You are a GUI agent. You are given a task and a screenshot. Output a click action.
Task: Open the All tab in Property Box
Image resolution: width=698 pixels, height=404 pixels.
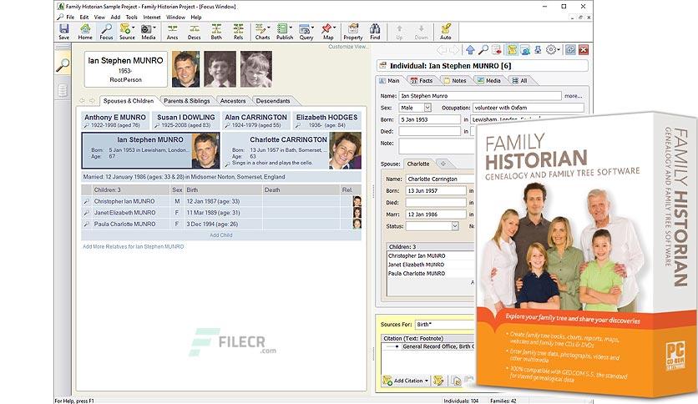pos(520,80)
